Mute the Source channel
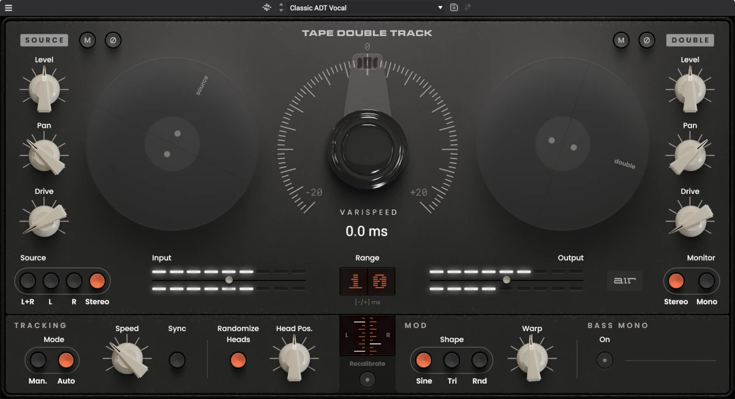This screenshot has width=735, height=399. pos(87,40)
